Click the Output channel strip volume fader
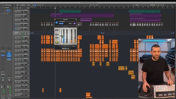Screen dimensions: 176x99 [x=8, y=87]
